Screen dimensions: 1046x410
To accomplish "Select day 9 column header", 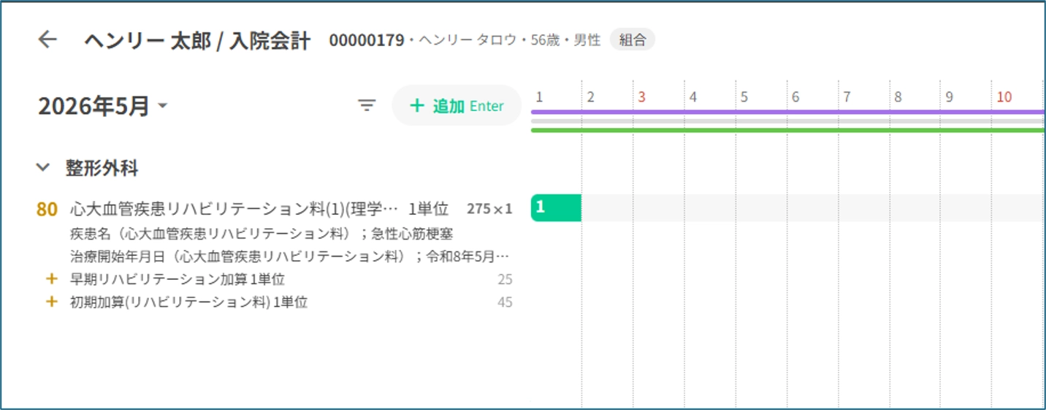I will click(x=949, y=96).
